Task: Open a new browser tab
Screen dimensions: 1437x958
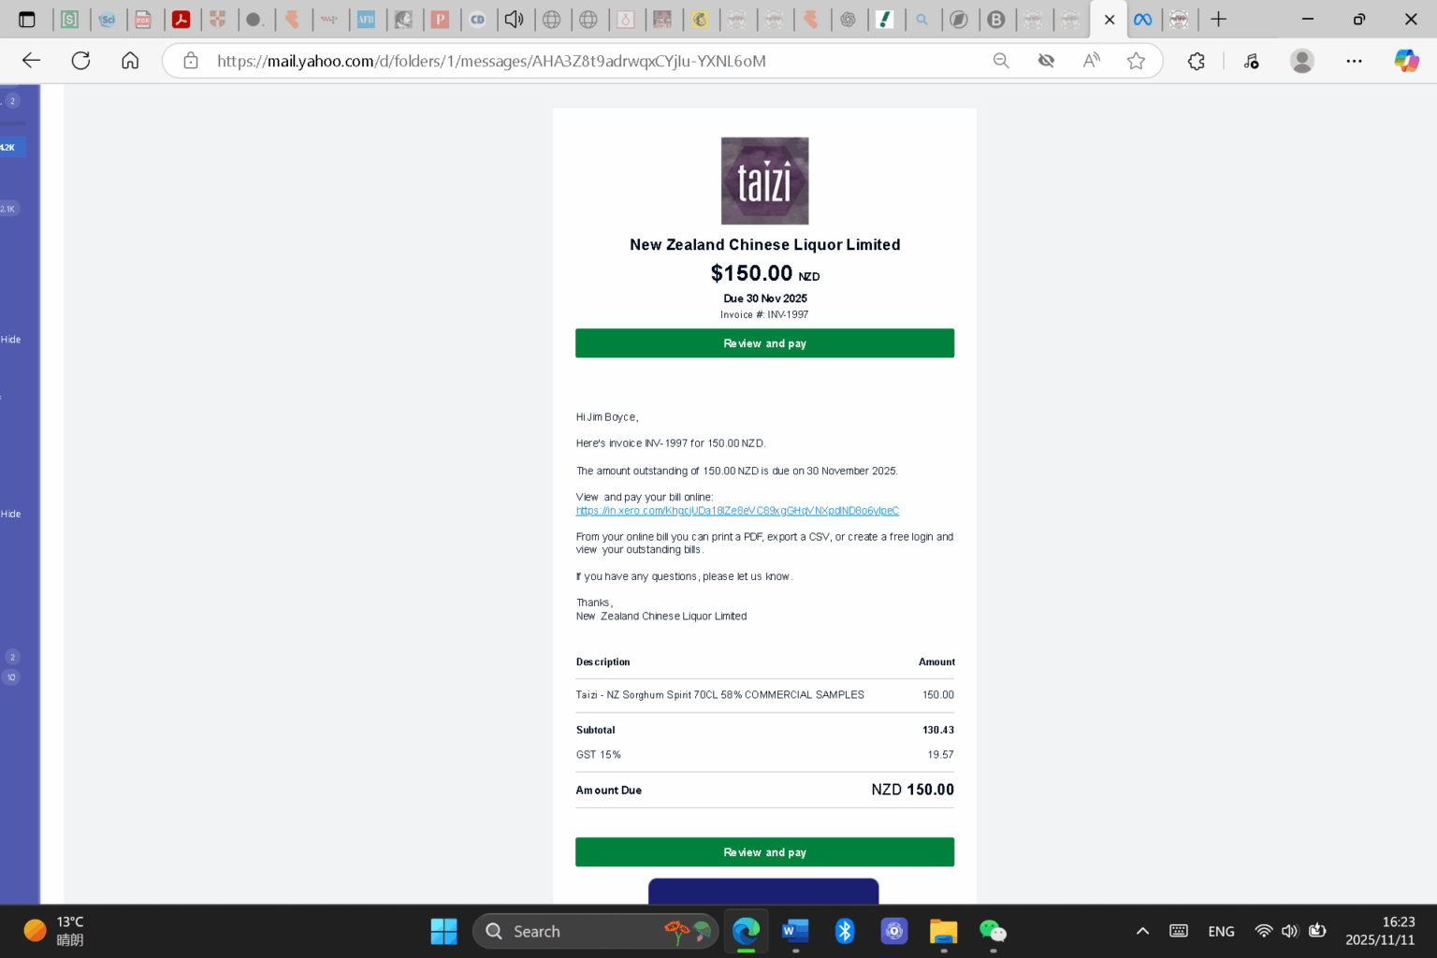Action: point(1218,19)
